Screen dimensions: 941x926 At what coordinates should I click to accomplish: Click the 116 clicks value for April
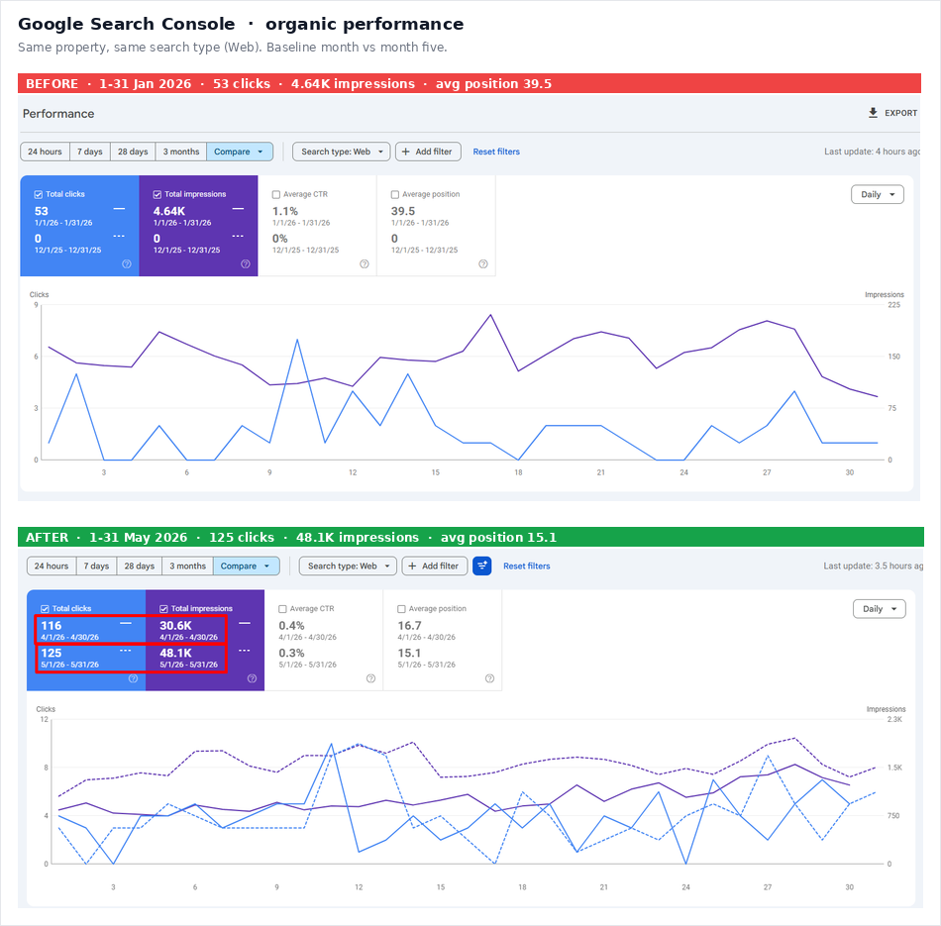pyautogui.click(x=51, y=625)
